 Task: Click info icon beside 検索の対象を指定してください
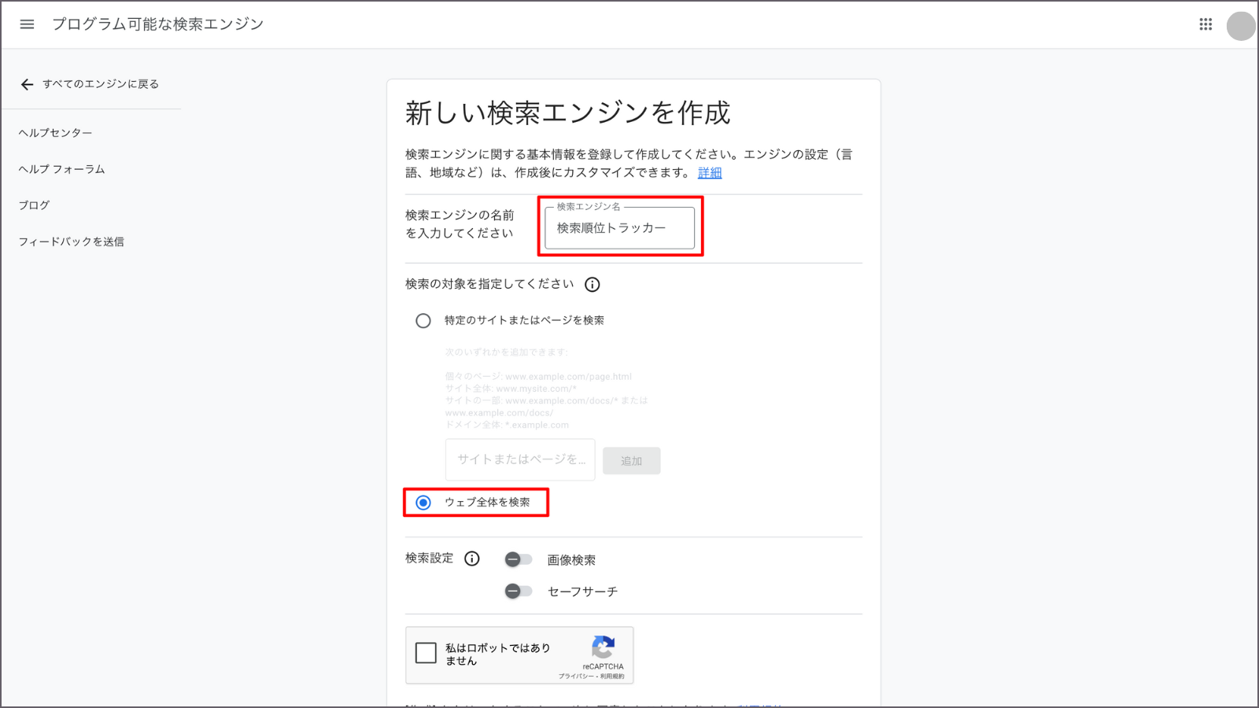(x=593, y=285)
